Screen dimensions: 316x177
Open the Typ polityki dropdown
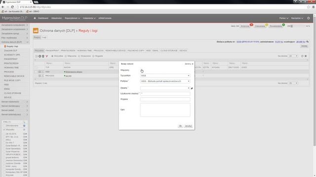pos(165,76)
